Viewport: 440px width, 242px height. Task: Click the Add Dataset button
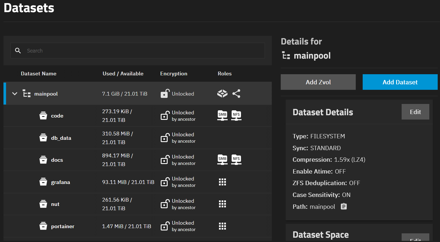tap(400, 82)
